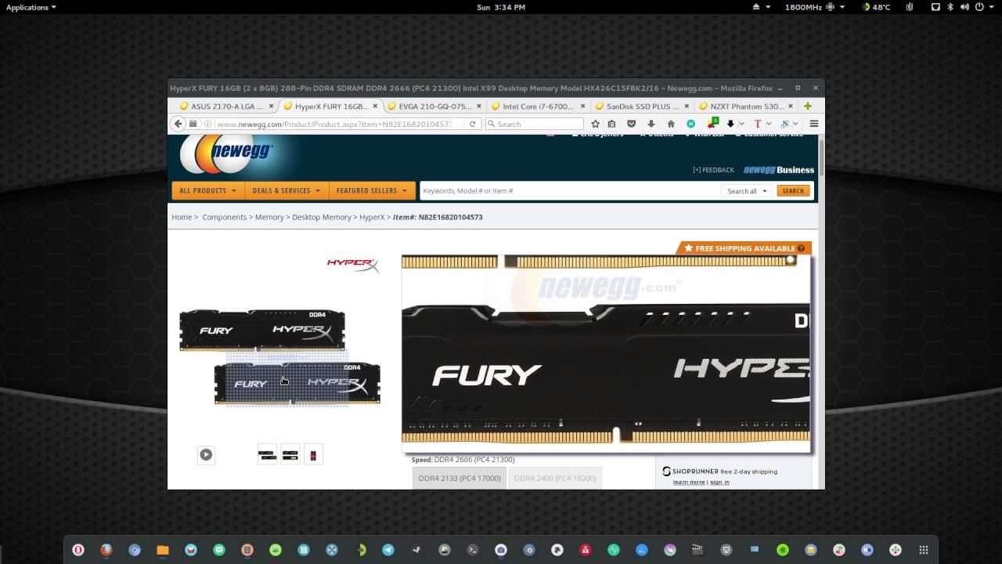Open Firefox hamburger menu
This screenshot has height=564, width=1002.
coord(814,124)
